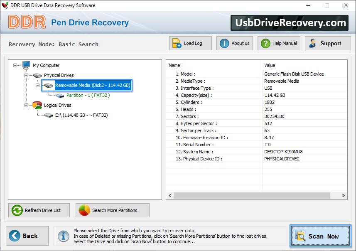Click the DDR logo in header
The width and height of the screenshot is (356, 251).
click(x=27, y=22)
